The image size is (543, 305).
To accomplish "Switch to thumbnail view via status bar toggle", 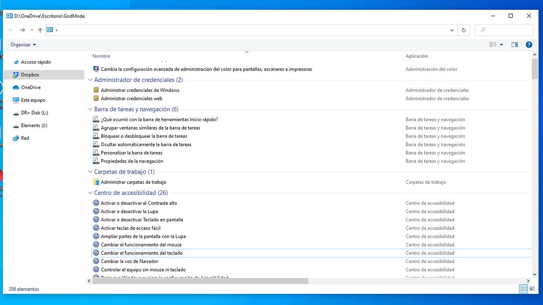I will click(533, 289).
